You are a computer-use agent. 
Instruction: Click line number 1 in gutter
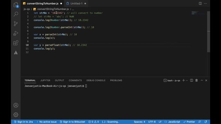28,13
